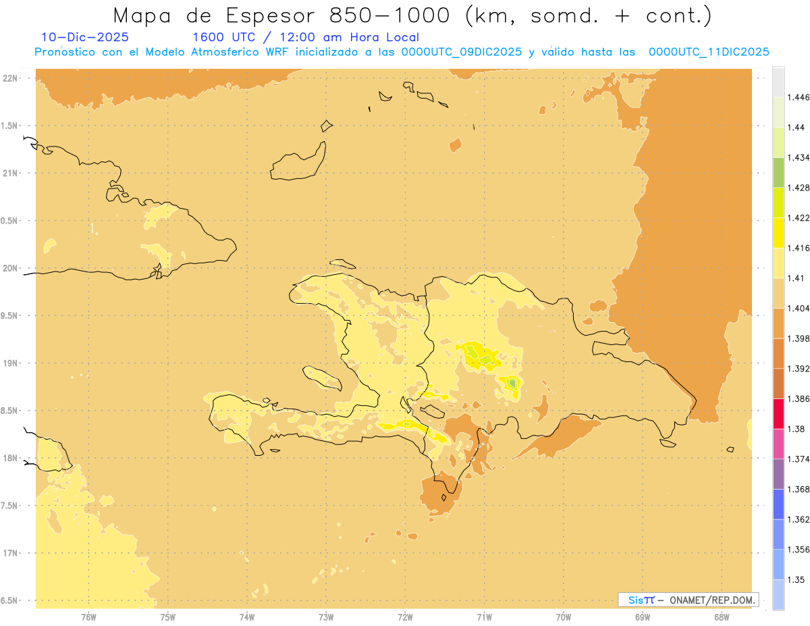Click the '19N' latitude label
This screenshot has width=810, height=626.
pos(11,363)
